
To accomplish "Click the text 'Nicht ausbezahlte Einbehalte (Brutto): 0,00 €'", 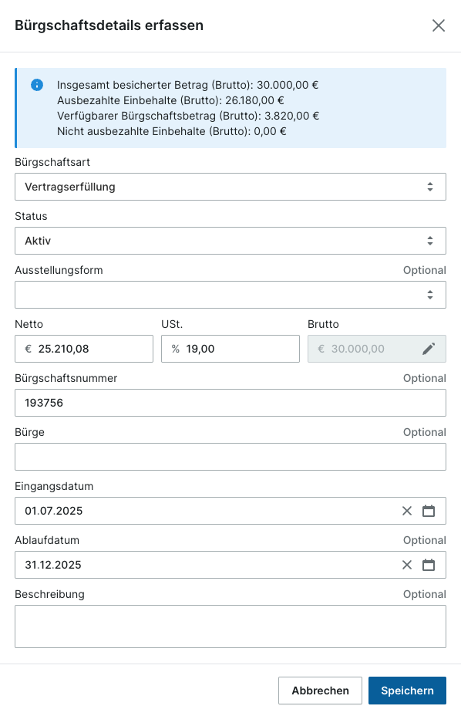I will 172,131.
